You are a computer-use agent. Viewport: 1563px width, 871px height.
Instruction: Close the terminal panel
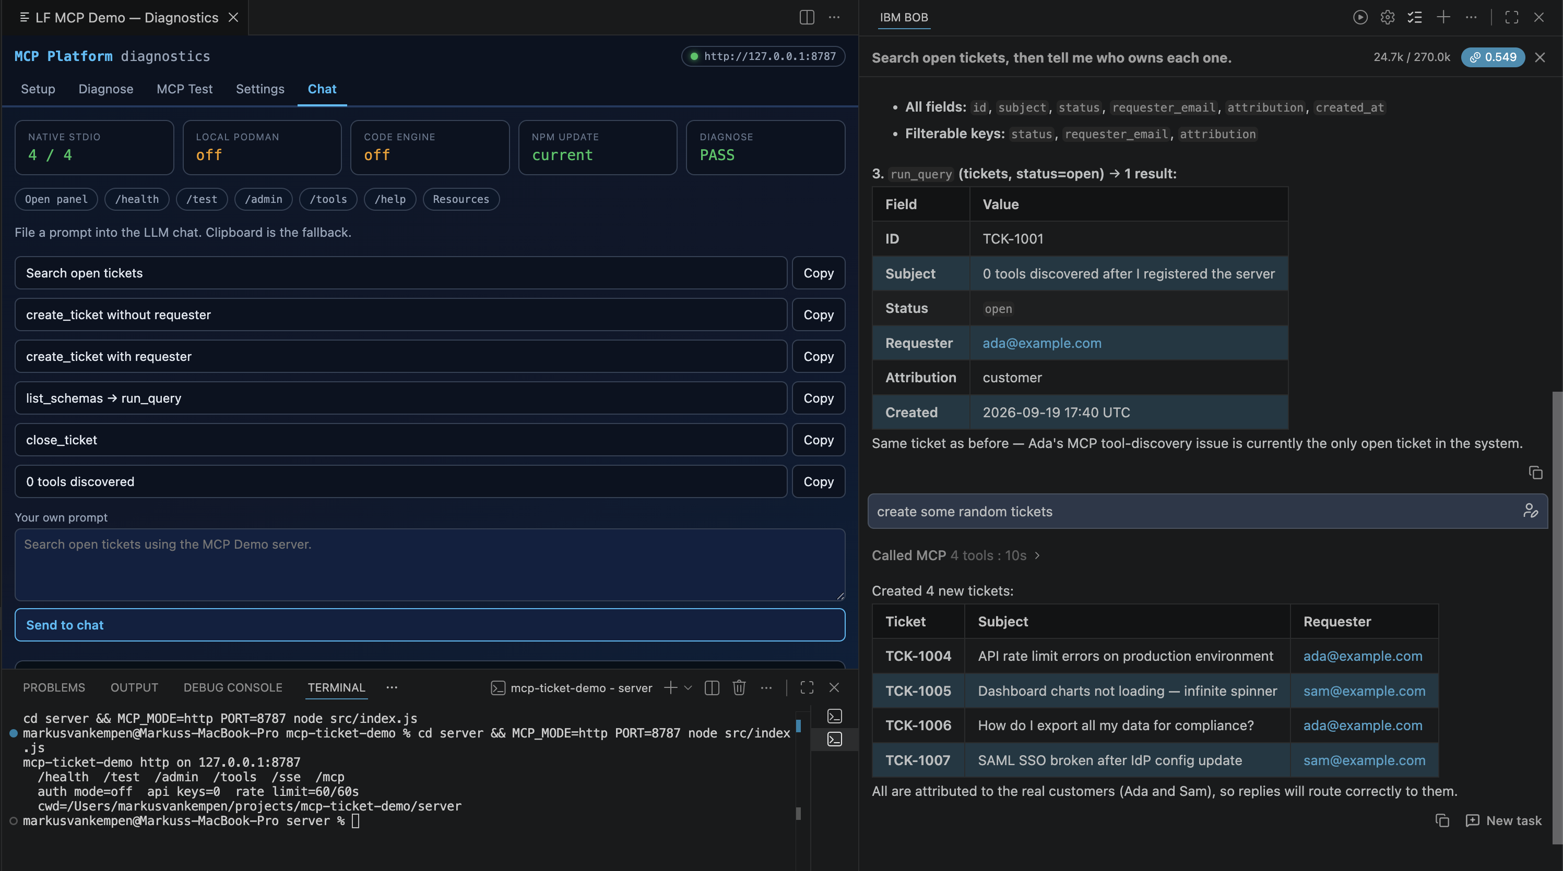(834, 687)
